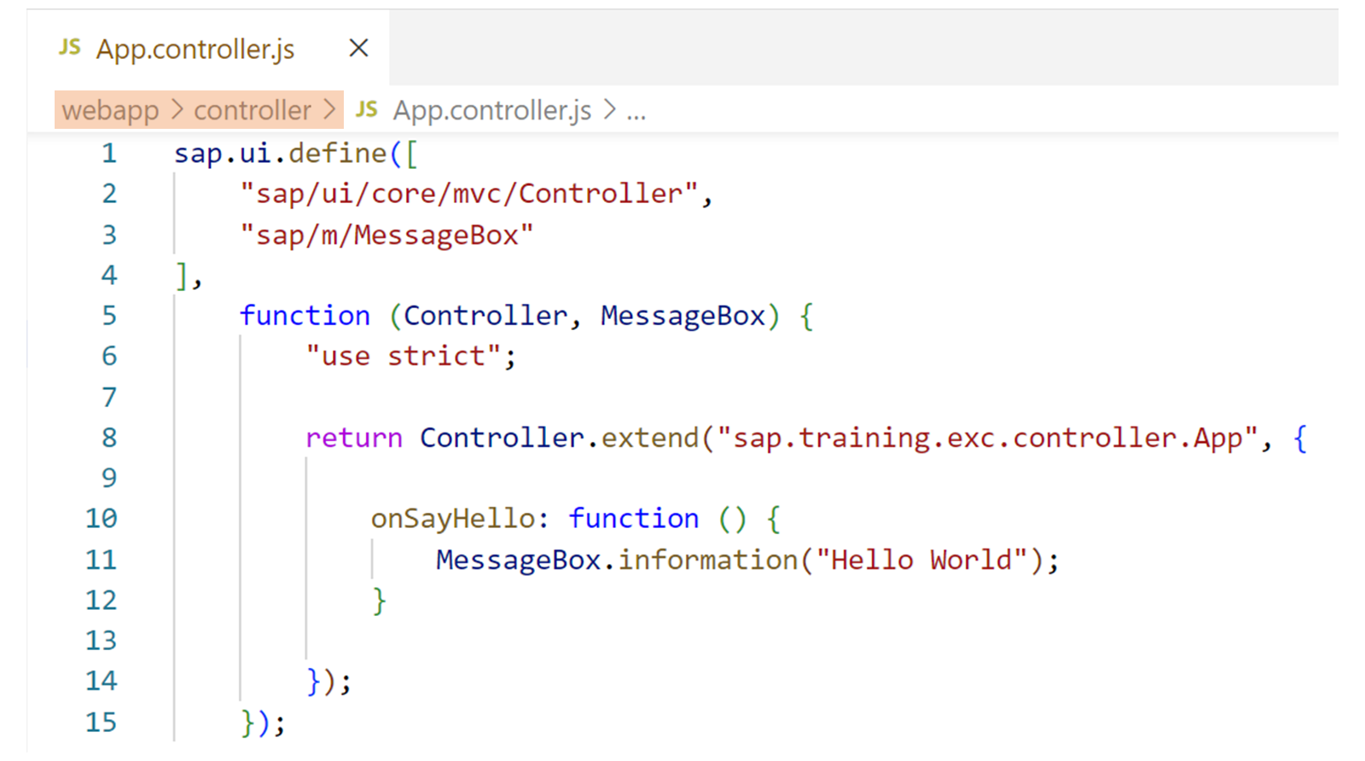Screen dimensions: 1365x761
Task: Click the JS icon in the breadcrumb
Action: (367, 109)
